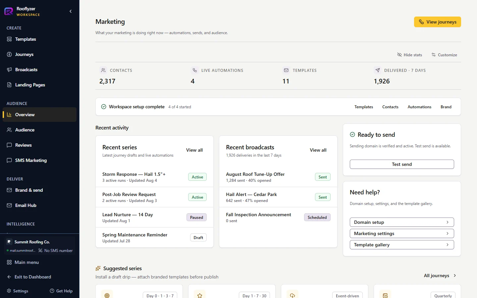The height and width of the screenshot is (298, 477).
Task: Go to Broadcasts in the sidebar
Action: coord(40,70)
